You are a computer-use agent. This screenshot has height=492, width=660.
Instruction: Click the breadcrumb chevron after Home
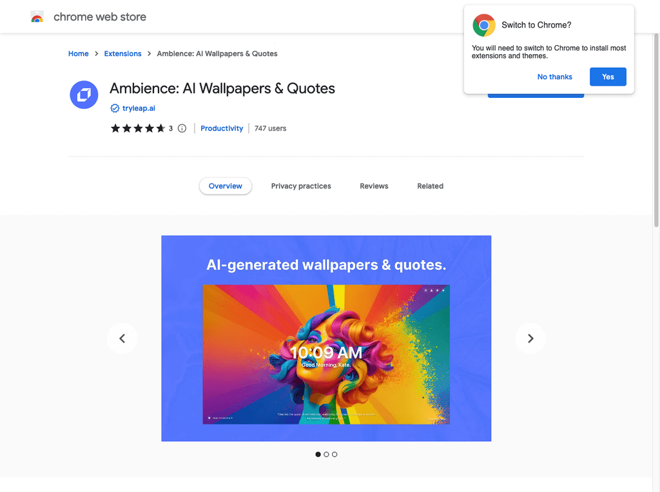[x=97, y=54]
